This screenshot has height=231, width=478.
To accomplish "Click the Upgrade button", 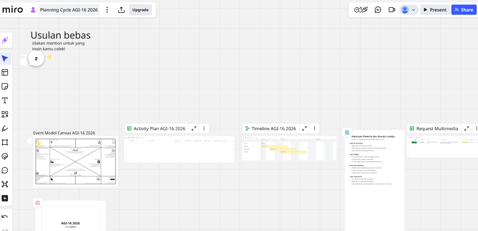I will click(140, 10).
